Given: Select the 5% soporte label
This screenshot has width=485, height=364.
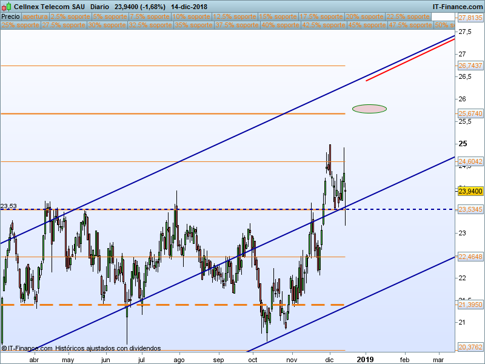Looking at the screenshot, I should tap(110, 16).
